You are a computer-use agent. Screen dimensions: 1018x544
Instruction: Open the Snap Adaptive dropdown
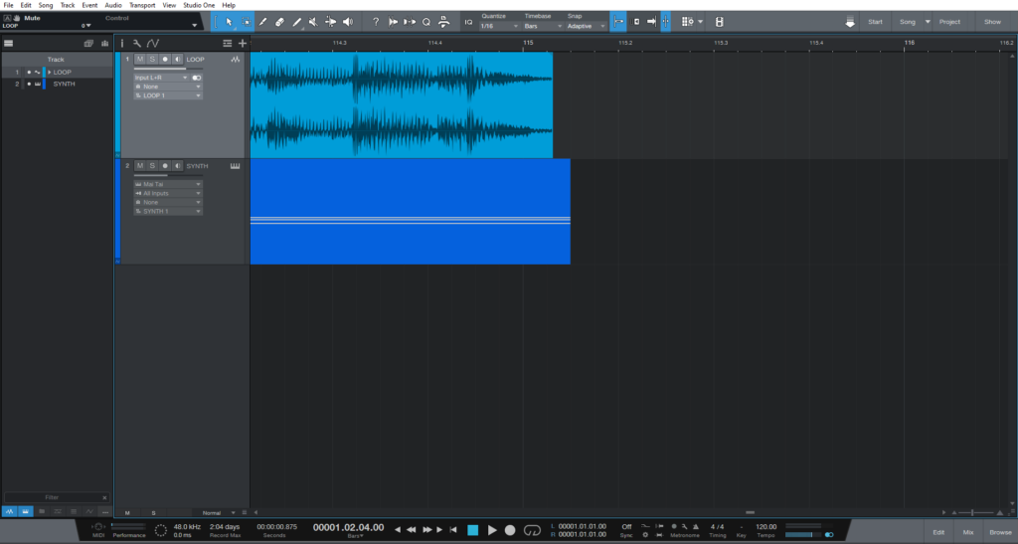[586, 26]
